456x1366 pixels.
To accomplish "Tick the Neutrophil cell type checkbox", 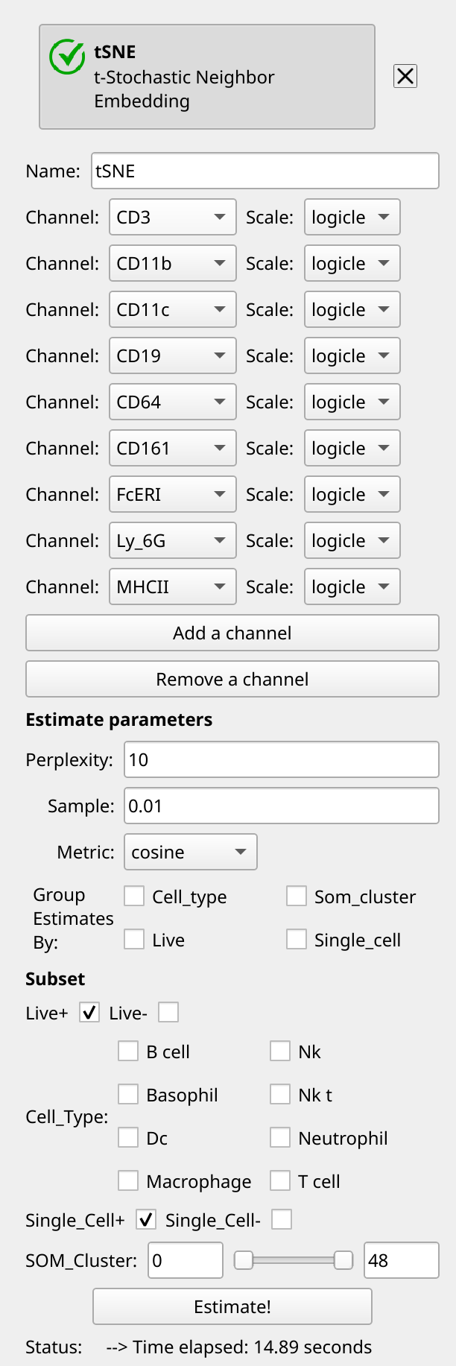I will click(x=280, y=1137).
